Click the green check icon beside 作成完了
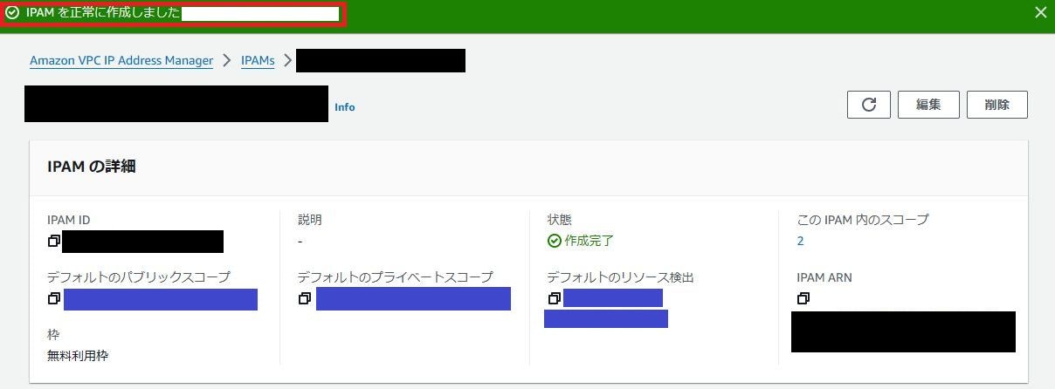Screen dimensions: 1055x389 554,241
